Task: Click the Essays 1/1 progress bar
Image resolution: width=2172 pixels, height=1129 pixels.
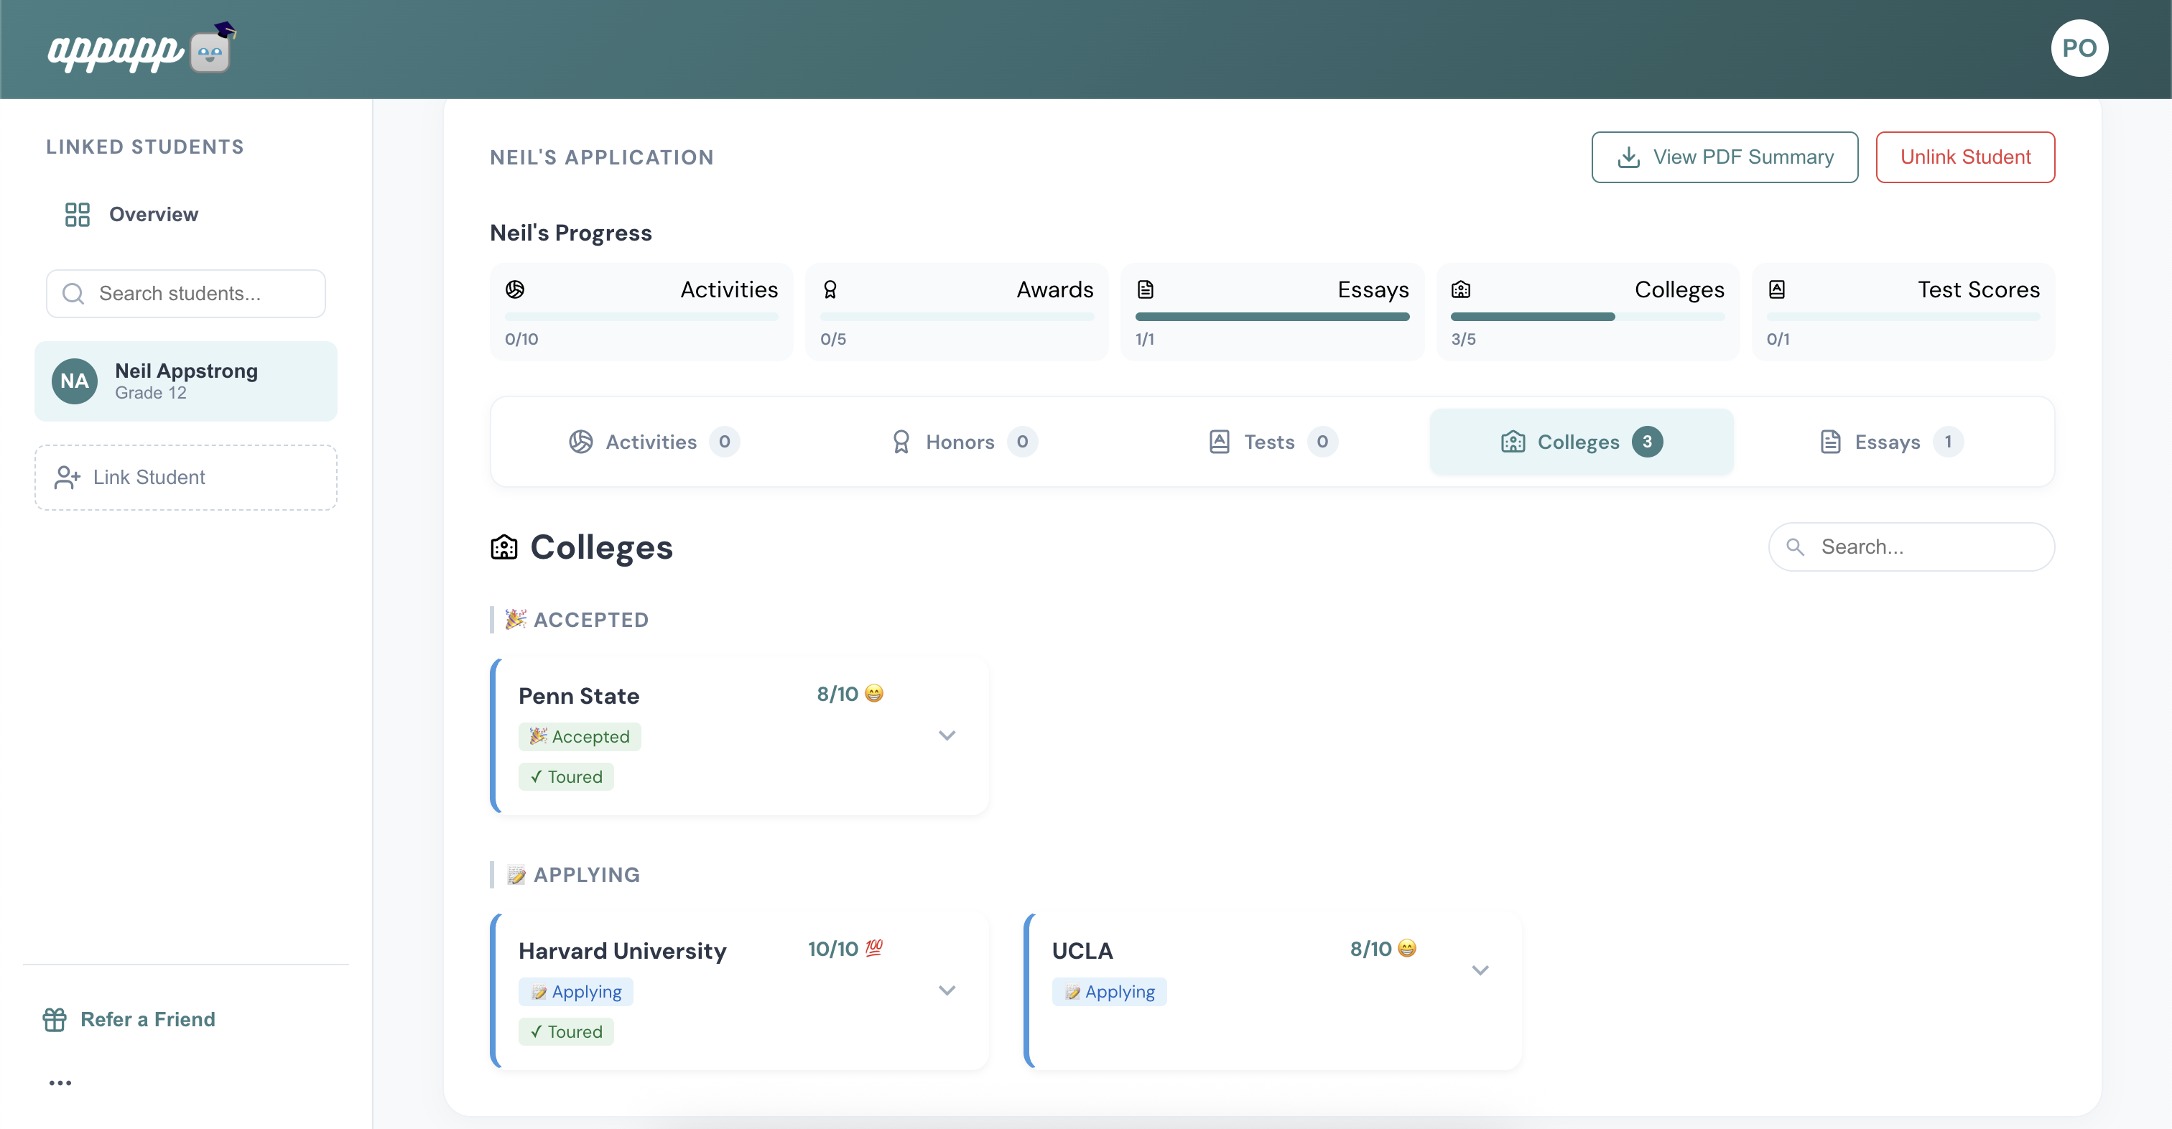Action: (x=1271, y=317)
